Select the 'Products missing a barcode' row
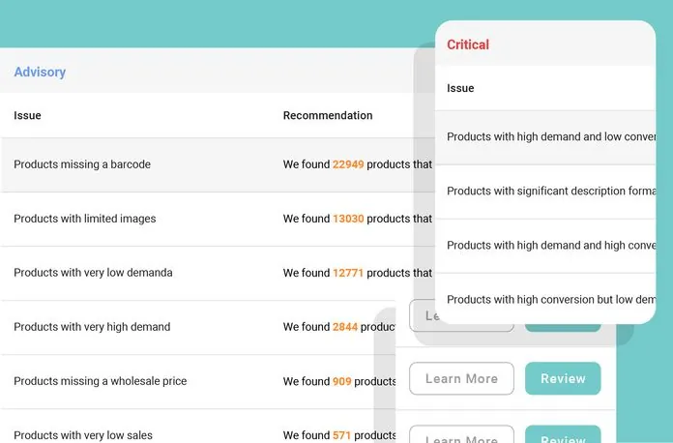The width and height of the screenshot is (673, 443). point(82,164)
